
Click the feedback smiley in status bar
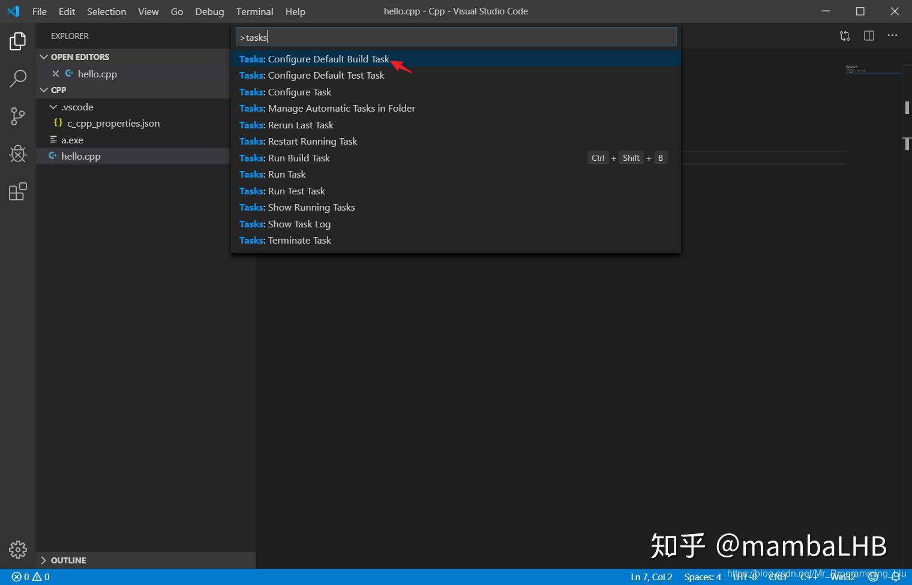point(873,577)
